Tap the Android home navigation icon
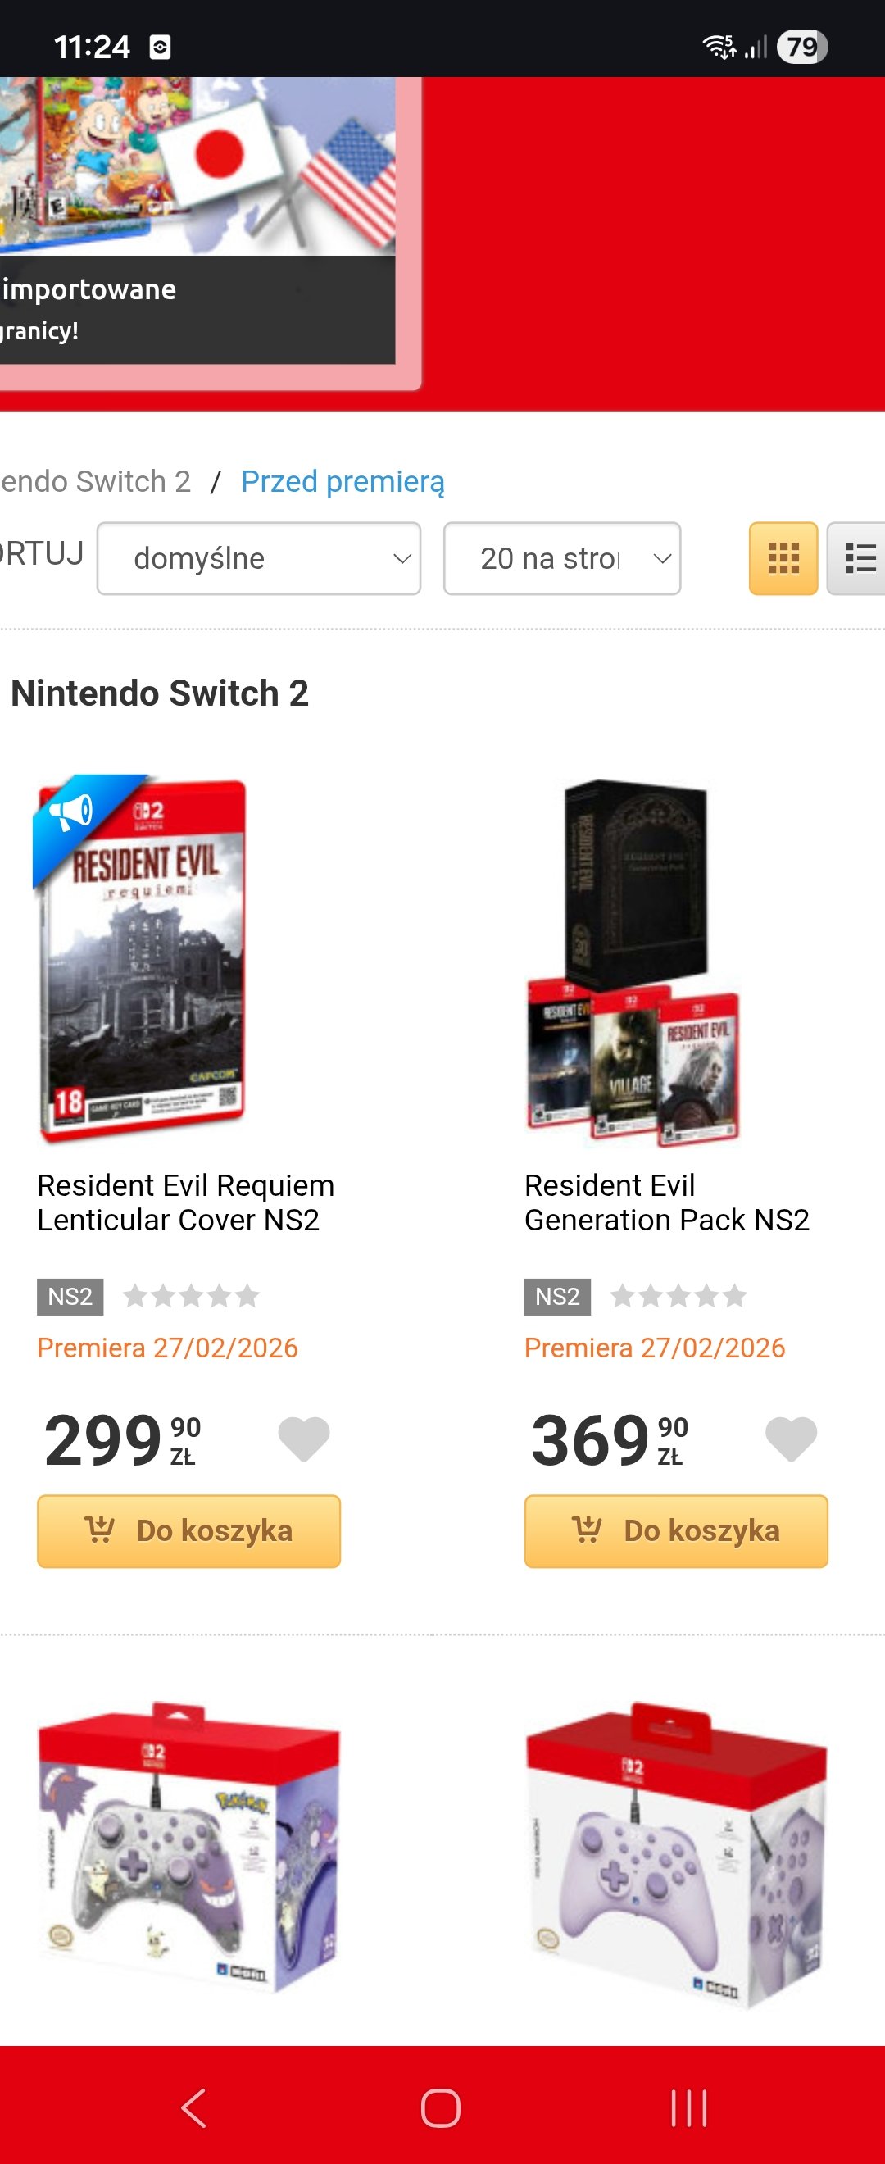885x2164 pixels. click(441, 2107)
